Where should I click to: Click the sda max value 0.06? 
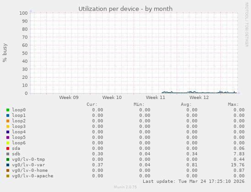coord(239,148)
